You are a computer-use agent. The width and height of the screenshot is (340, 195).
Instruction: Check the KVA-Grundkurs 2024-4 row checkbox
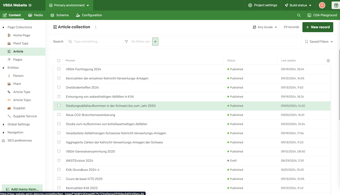tap(59, 170)
